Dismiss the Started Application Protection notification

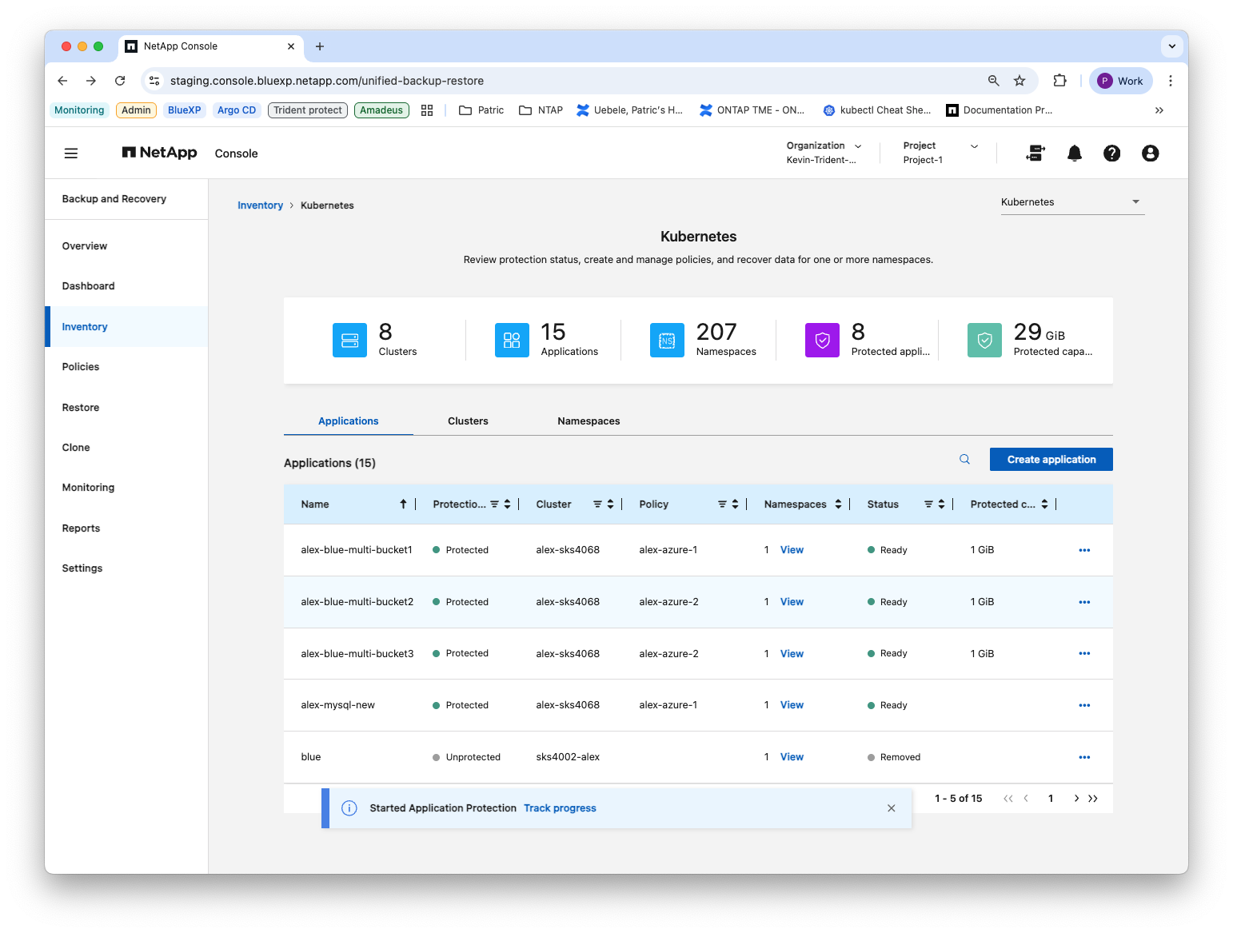click(x=892, y=808)
